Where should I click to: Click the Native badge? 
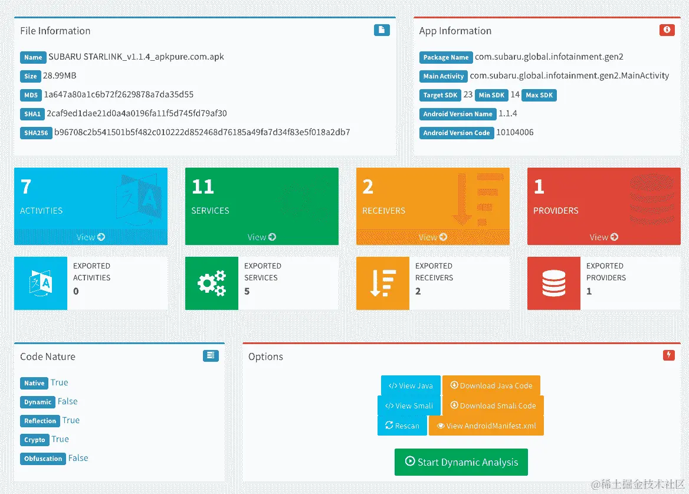[x=34, y=383]
